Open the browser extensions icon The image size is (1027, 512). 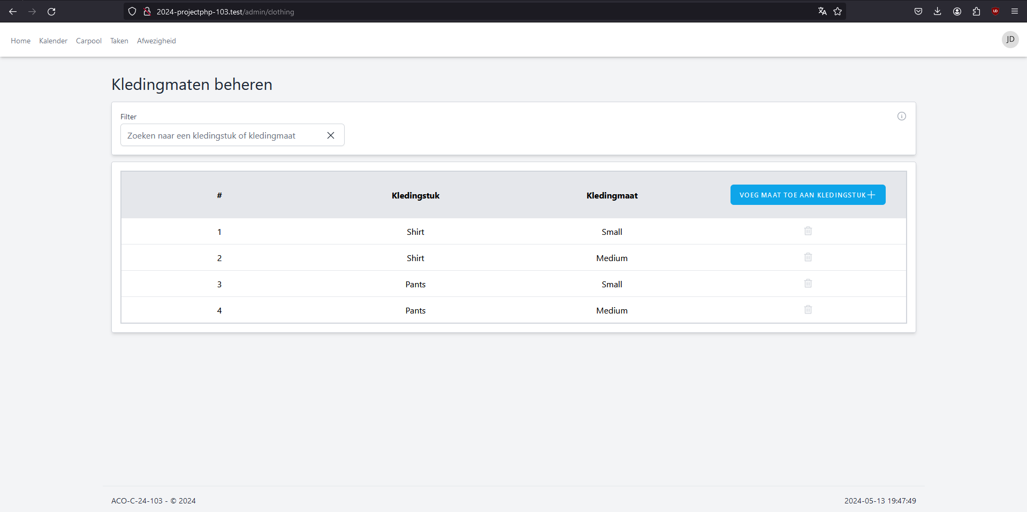pyautogui.click(x=976, y=11)
